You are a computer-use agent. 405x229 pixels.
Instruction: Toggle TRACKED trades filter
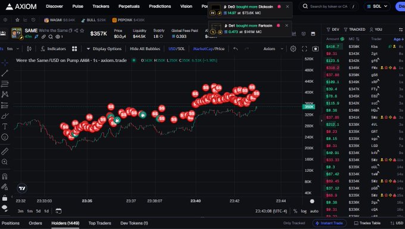354,30
